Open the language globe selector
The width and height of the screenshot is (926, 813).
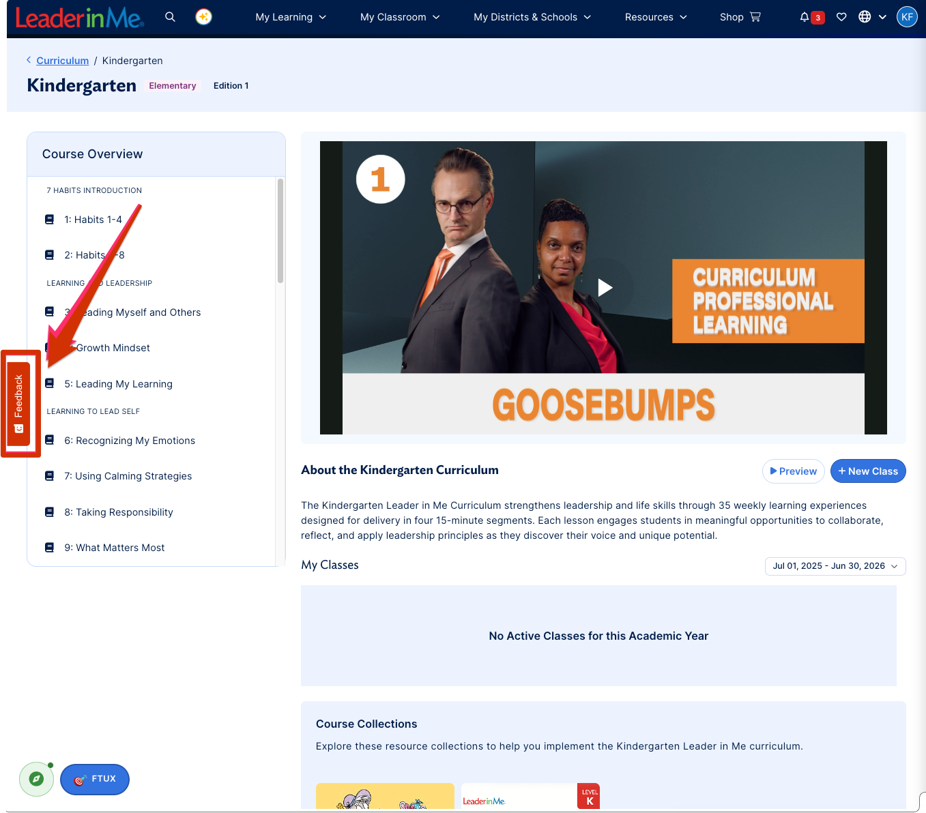[865, 17]
